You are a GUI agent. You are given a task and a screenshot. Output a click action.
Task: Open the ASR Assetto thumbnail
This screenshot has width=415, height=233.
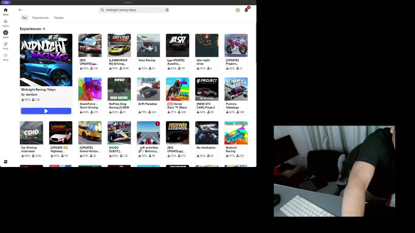pyautogui.click(x=177, y=45)
